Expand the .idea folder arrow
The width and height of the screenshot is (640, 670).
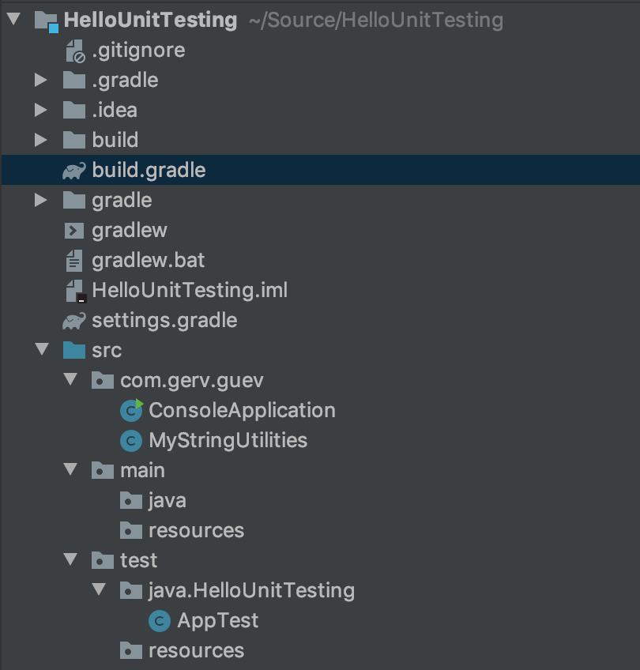tap(40, 110)
